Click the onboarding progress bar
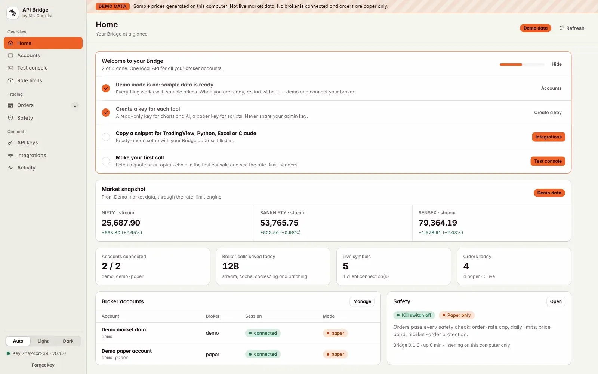This screenshot has width=598, height=374. tap(522, 64)
